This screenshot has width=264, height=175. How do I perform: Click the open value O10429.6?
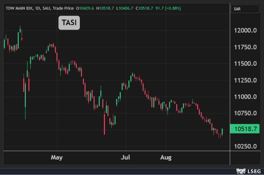pyautogui.click(x=85, y=8)
